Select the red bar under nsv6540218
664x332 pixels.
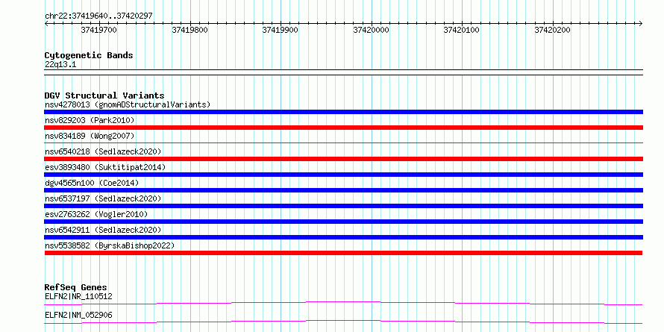click(343, 159)
